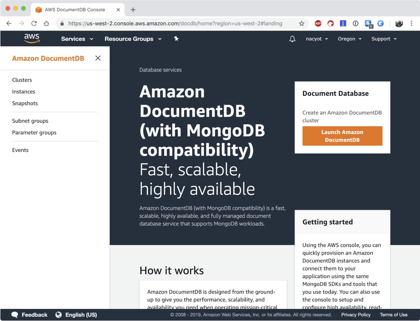Close the AWS DocumentDB Console tab
The width and height of the screenshot is (420, 321).
pos(118,10)
